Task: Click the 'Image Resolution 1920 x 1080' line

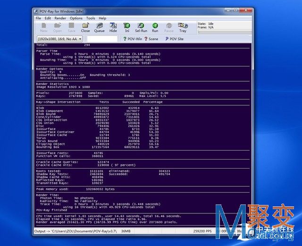Action: click(63, 87)
